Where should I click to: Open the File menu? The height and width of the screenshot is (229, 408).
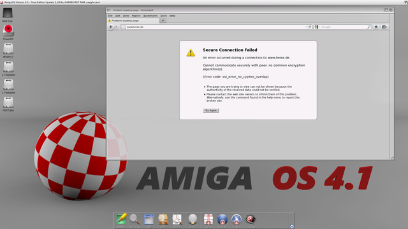click(x=110, y=16)
